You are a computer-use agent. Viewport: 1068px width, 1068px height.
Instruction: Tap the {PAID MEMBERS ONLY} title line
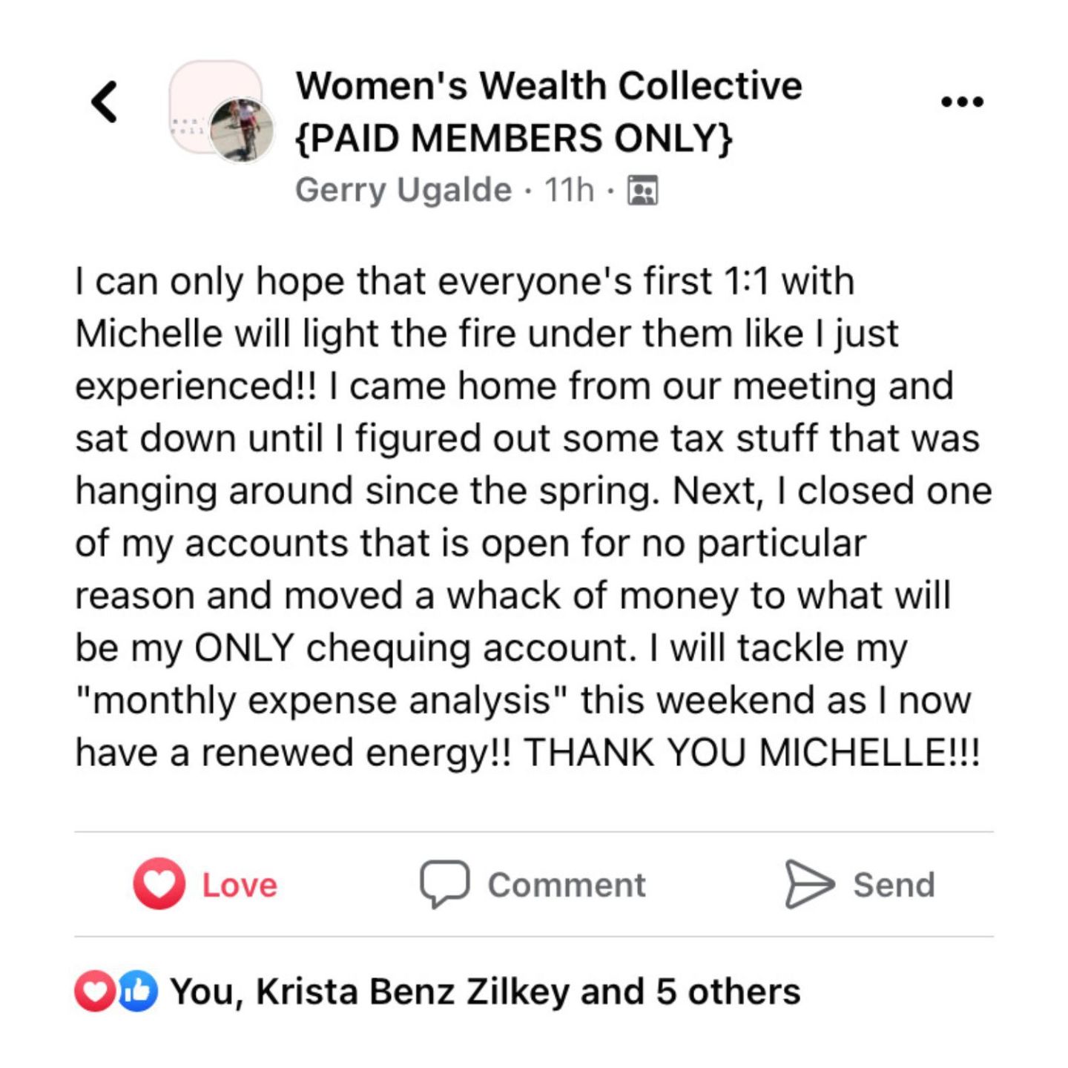514,138
